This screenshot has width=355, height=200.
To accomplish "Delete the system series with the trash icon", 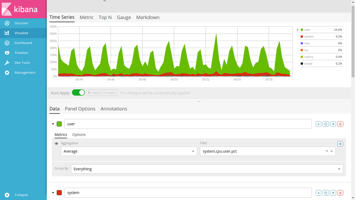I will click(x=340, y=193).
